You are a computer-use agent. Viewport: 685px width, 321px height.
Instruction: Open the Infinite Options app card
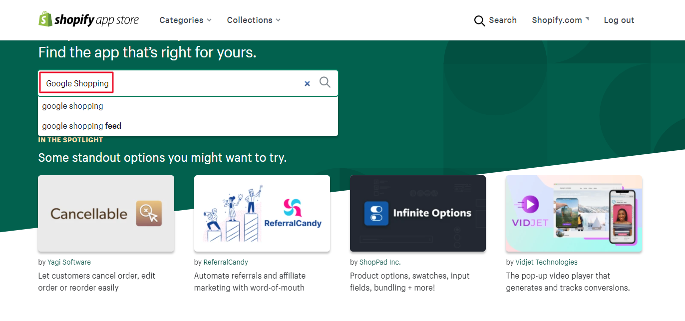[418, 214]
